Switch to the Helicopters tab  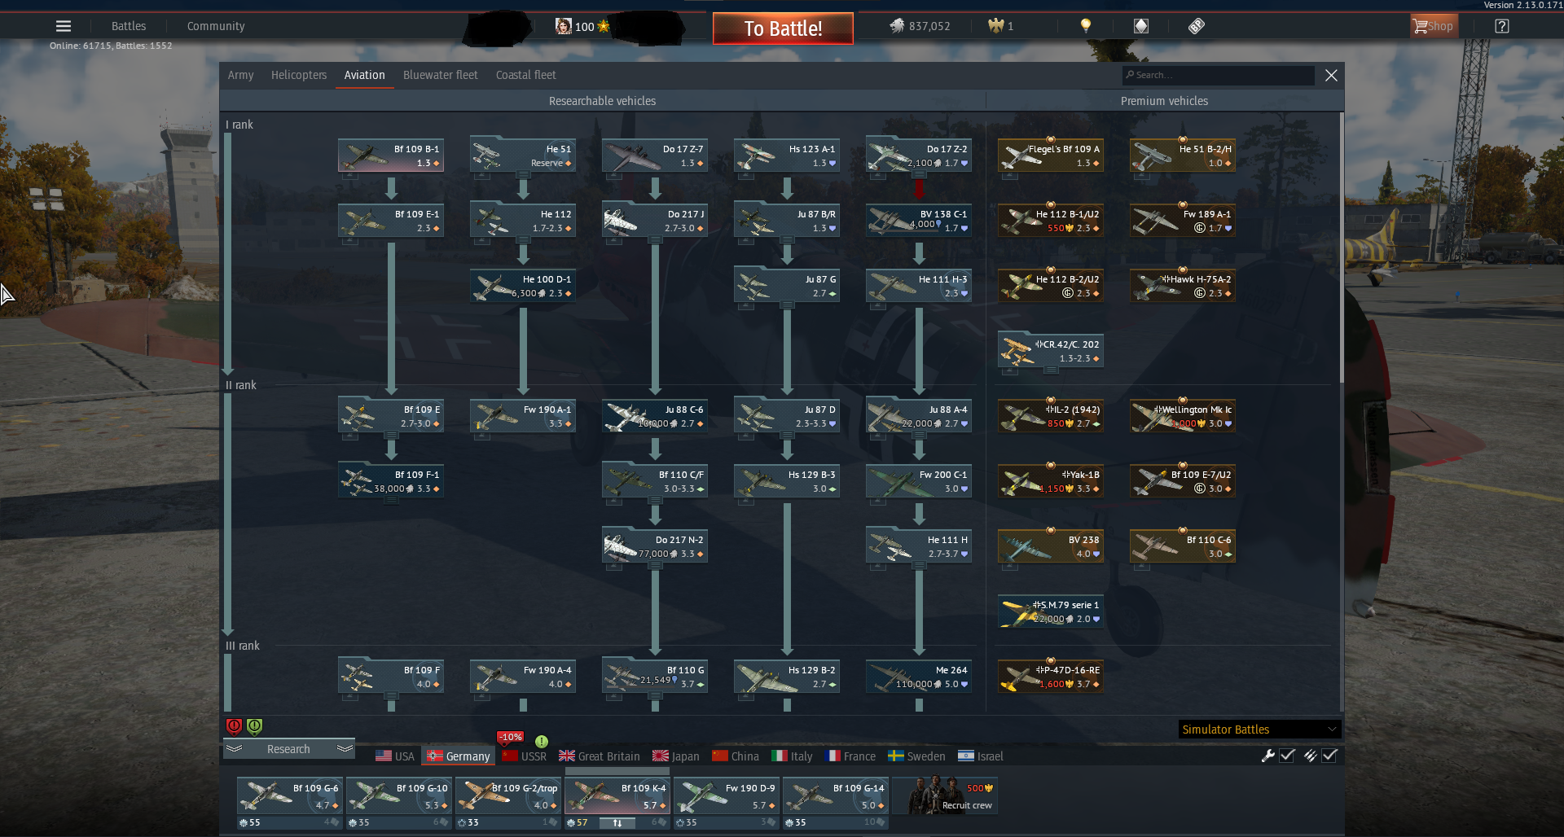(299, 75)
